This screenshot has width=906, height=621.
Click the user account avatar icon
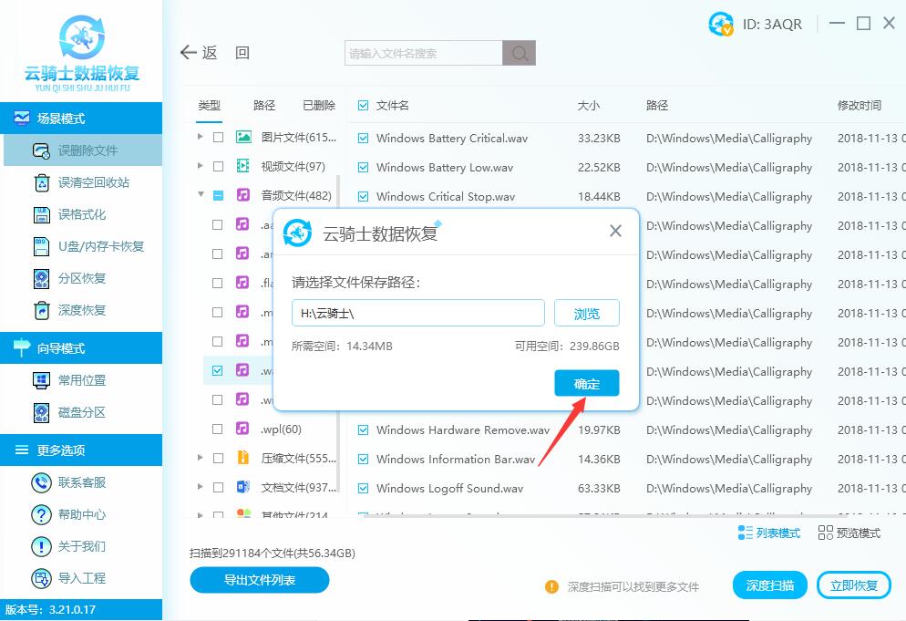[x=721, y=24]
